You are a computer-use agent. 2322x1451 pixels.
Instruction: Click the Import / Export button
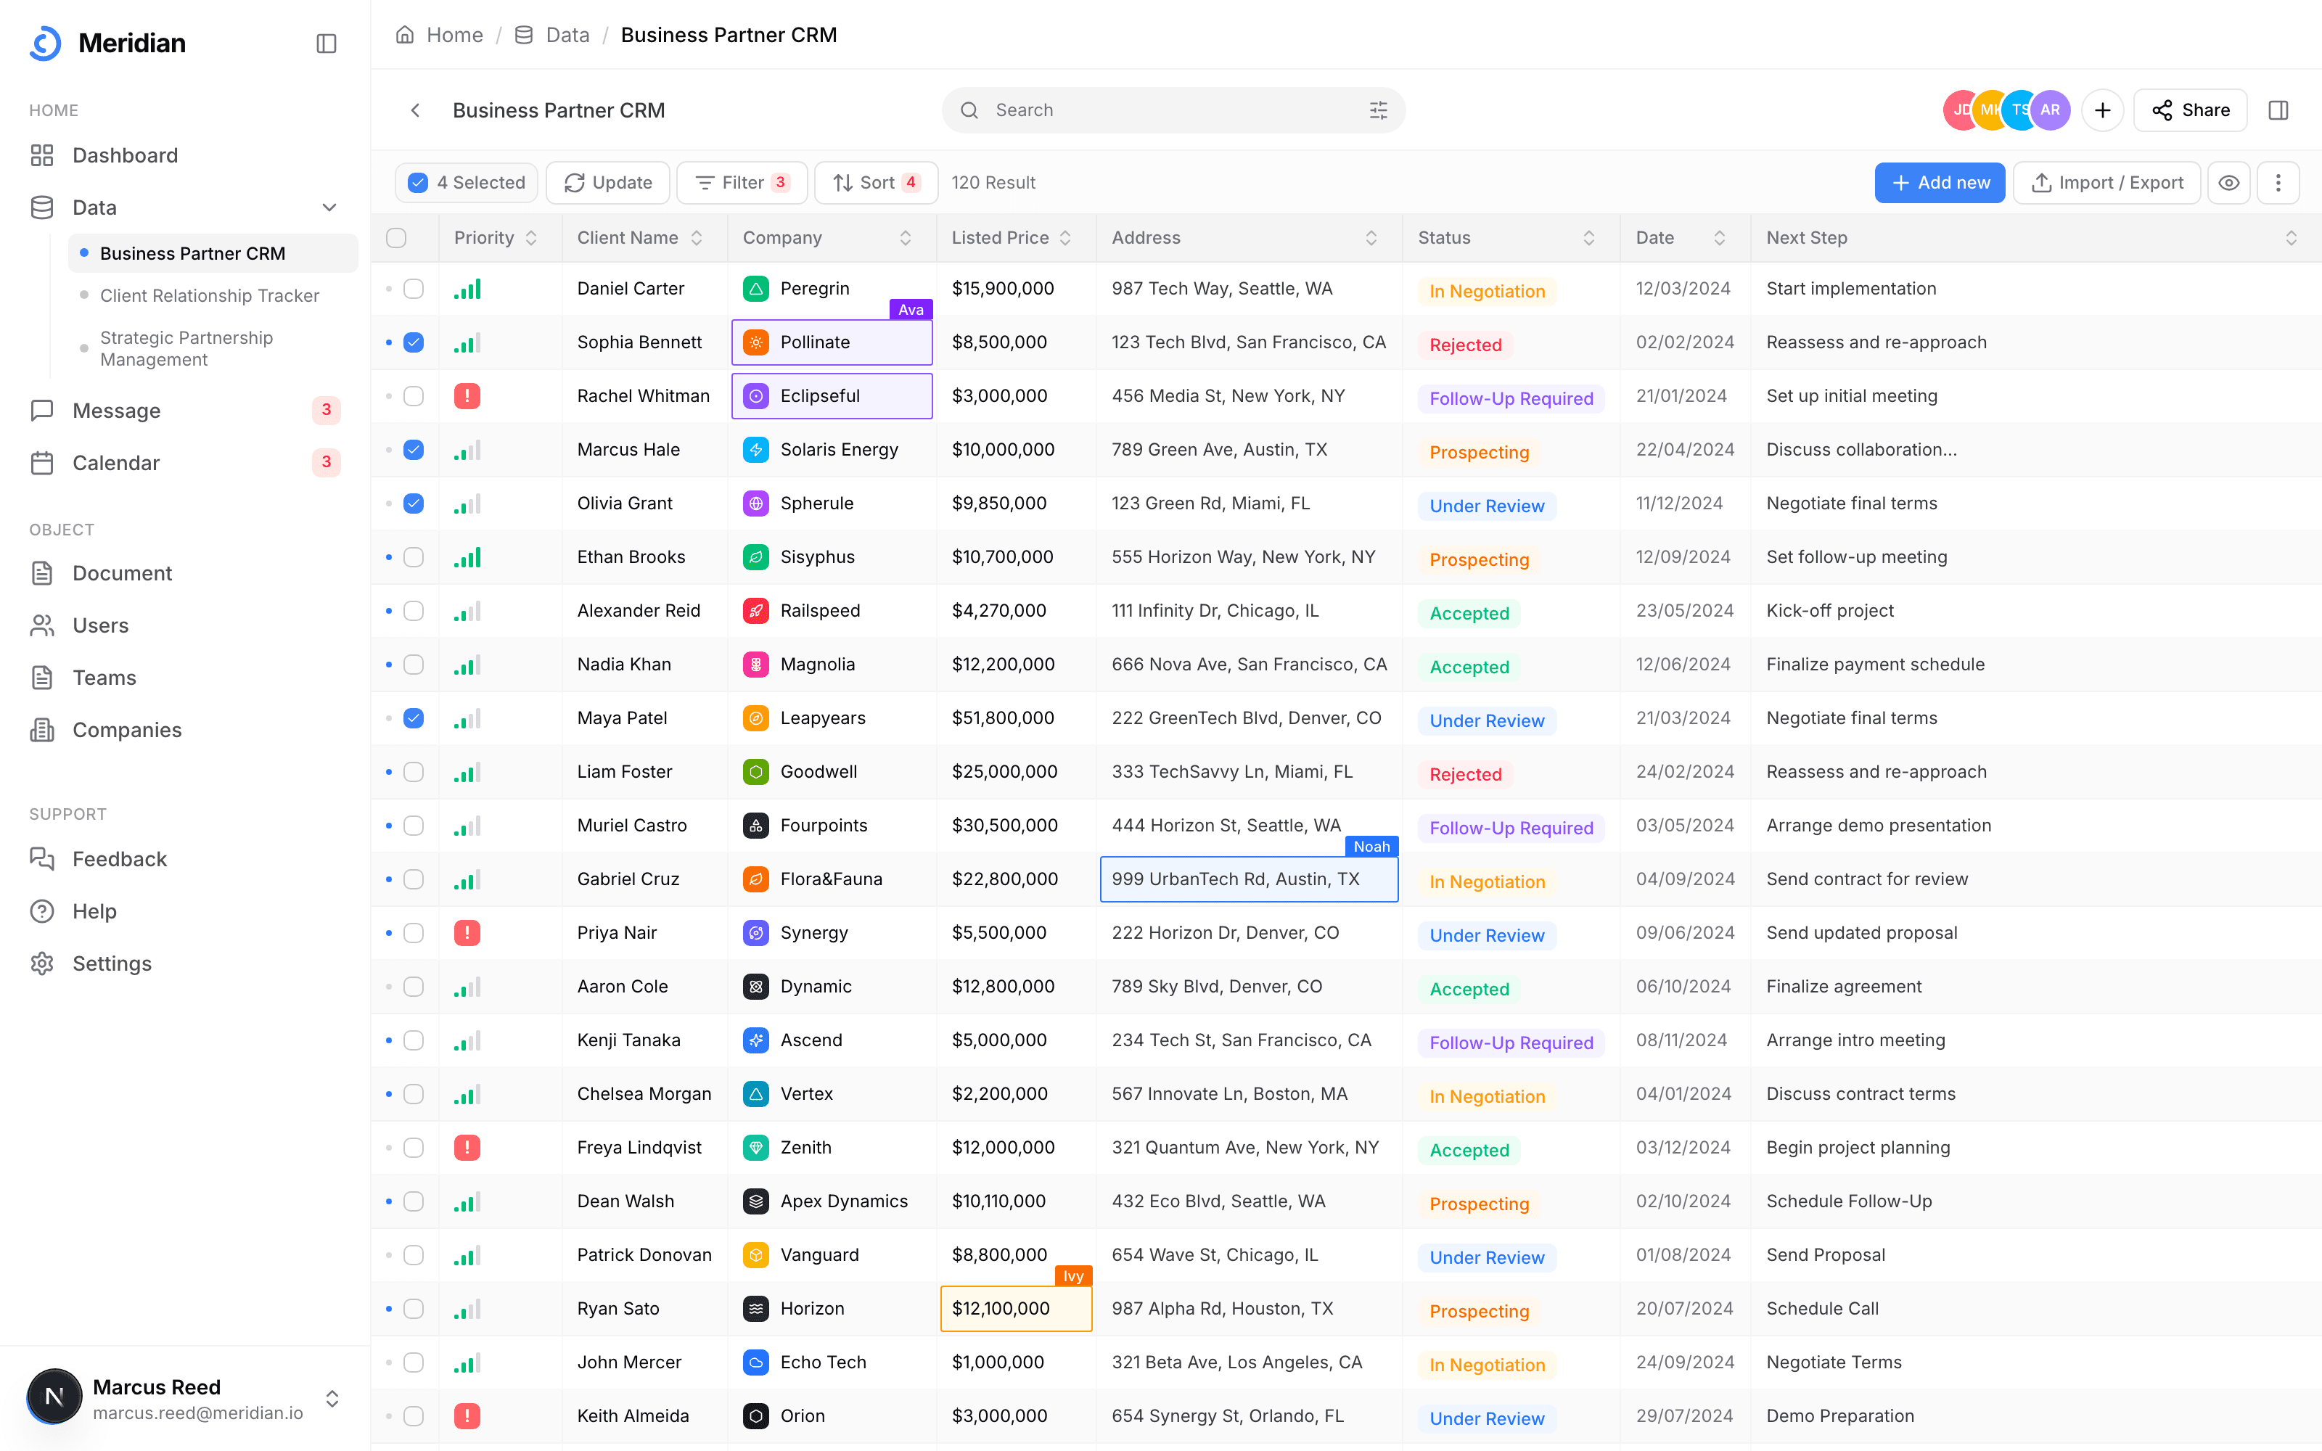pos(2107,182)
